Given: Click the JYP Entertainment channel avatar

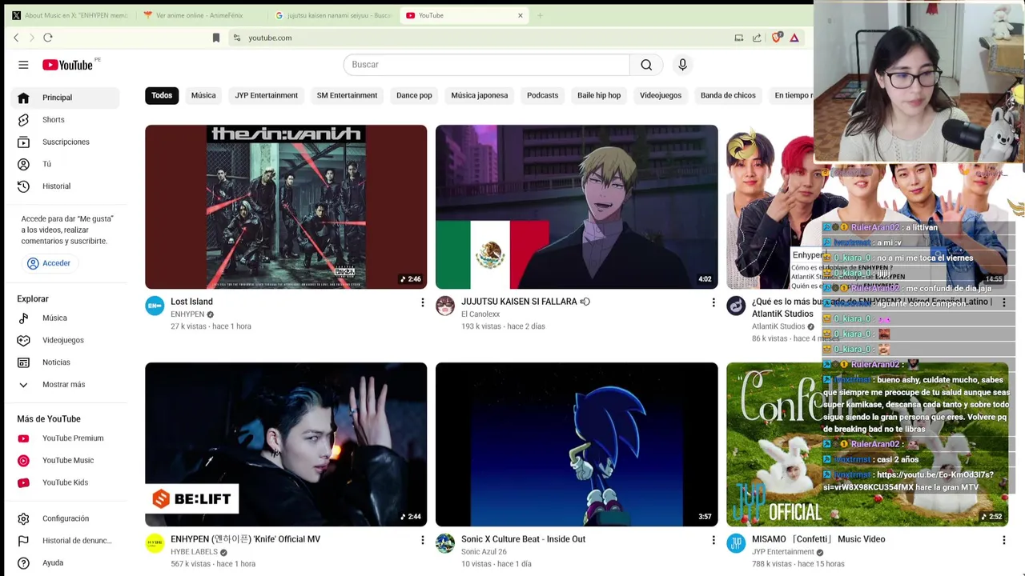Looking at the screenshot, I should (x=736, y=543).
